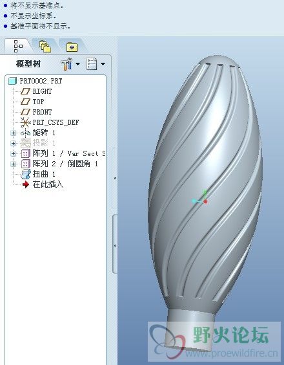Click the 扭曲 1 warp icon
The height and width of the screenshot is (365, 284).
26,174
